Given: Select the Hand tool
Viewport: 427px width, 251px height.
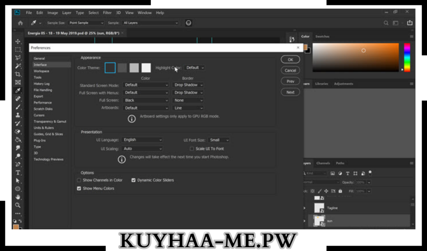Looking at the screenshot, I should pos(18,197).
